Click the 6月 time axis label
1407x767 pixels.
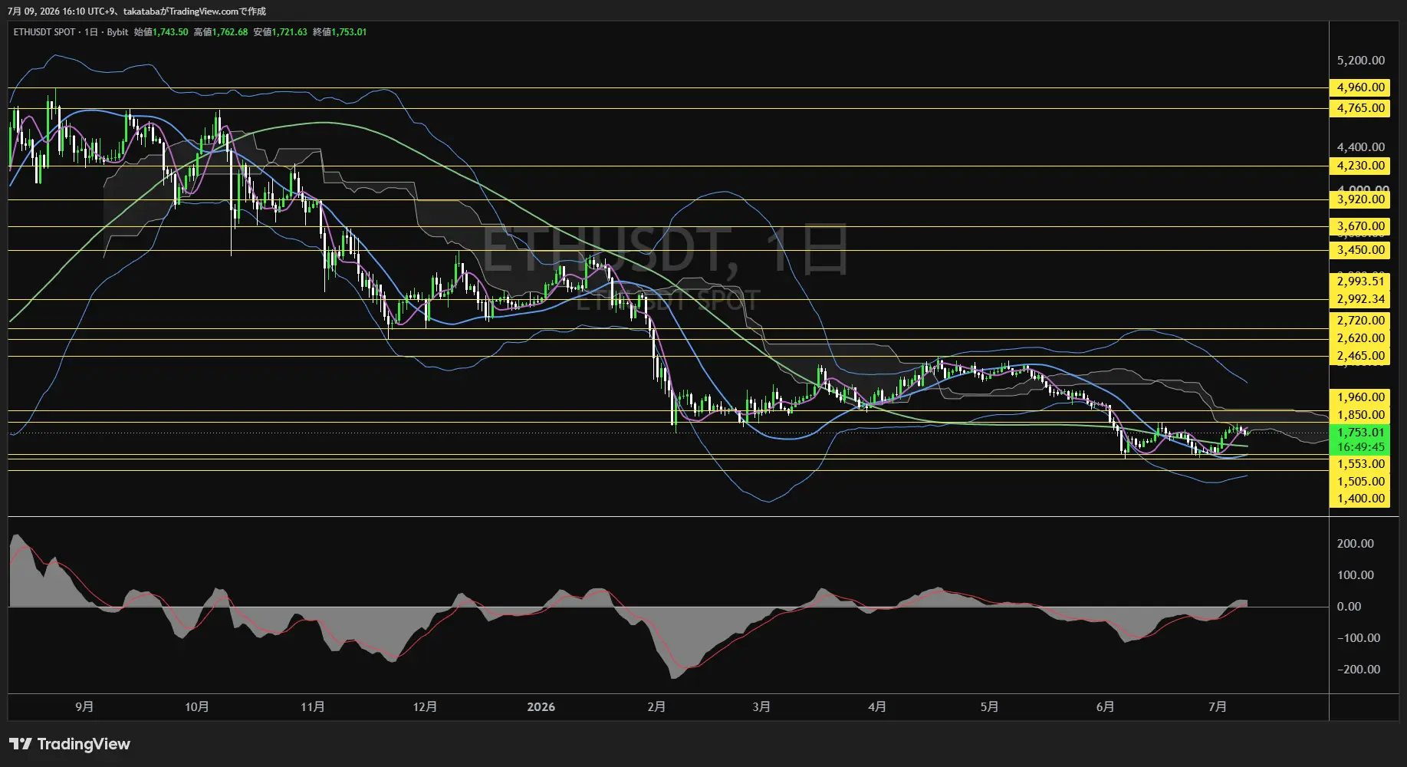point(1105,706)
